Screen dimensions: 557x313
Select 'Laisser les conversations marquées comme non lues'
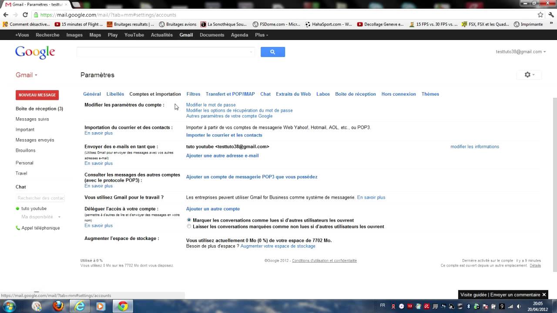point(189,226)
